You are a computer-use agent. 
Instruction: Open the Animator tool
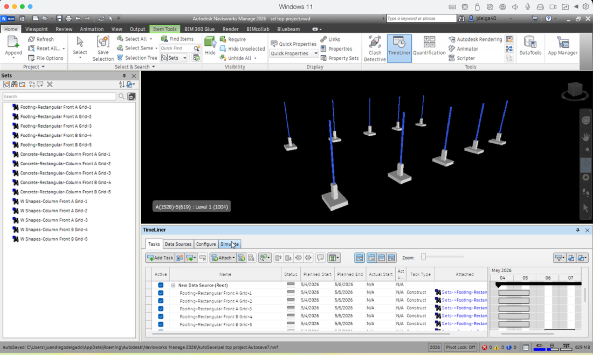tap(463, 49)
